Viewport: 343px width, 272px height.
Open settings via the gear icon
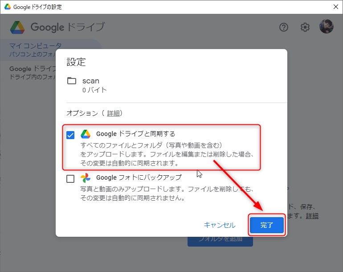(305, 27)
